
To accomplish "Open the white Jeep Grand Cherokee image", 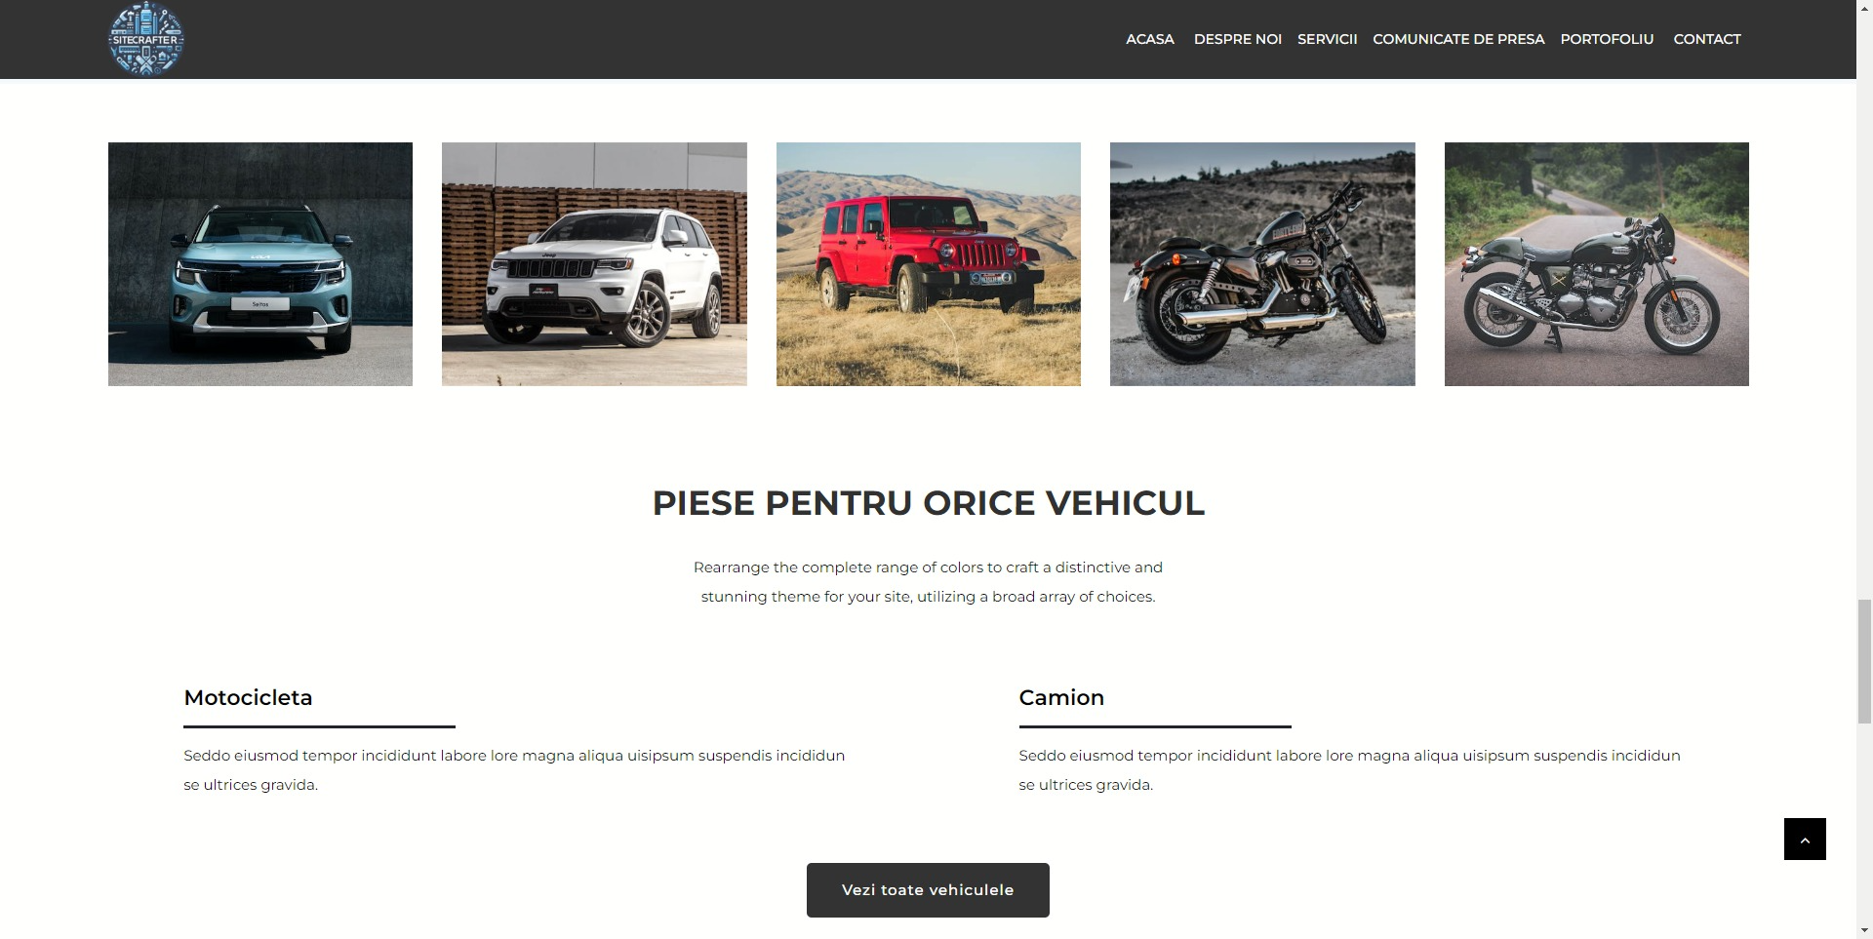I will pos(594,264).
